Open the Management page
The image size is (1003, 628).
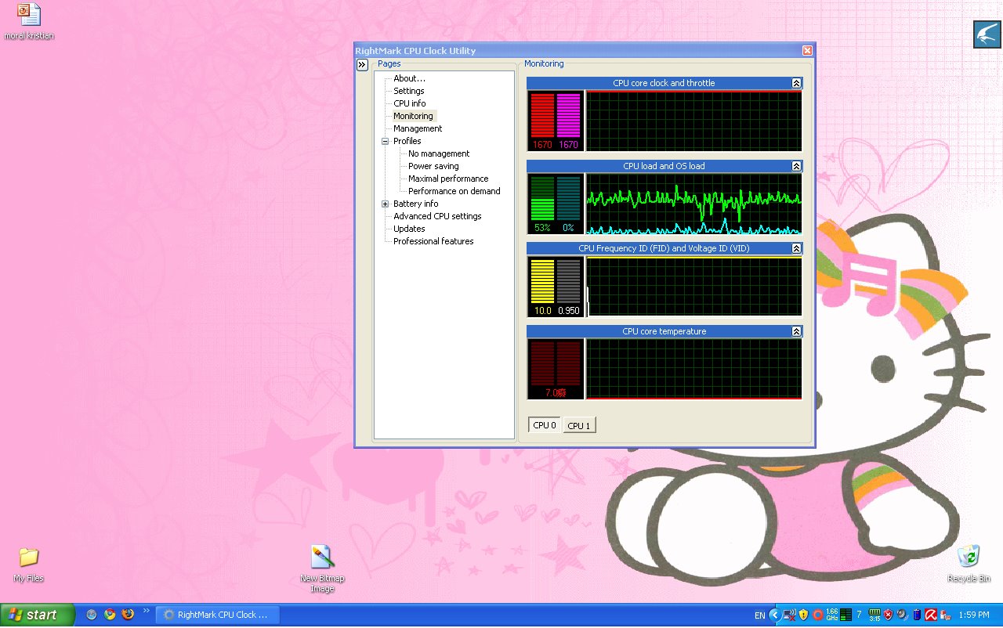[418, 128]
